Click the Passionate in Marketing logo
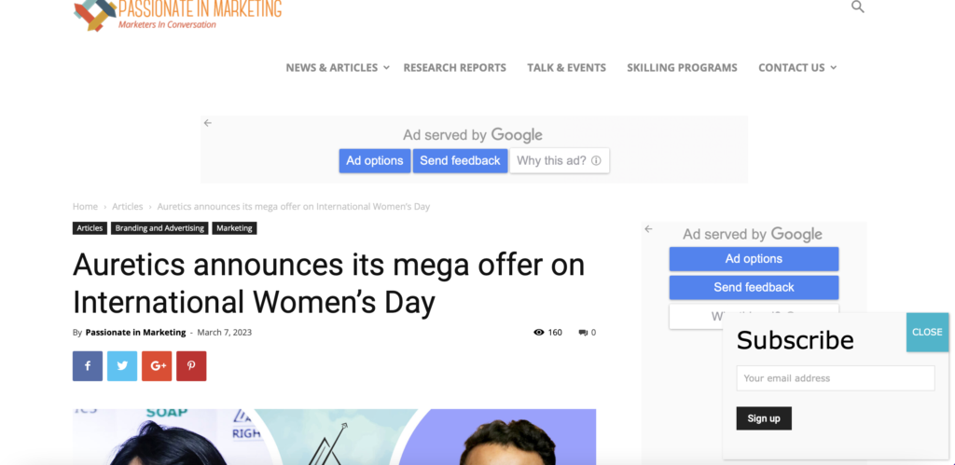 (x=178, y=15)
